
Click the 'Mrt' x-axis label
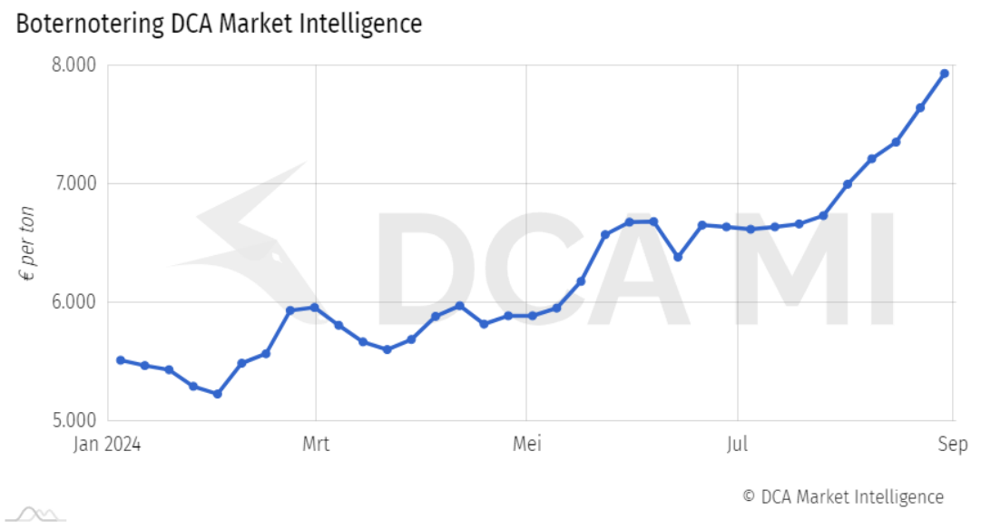(x=315, y=445)
